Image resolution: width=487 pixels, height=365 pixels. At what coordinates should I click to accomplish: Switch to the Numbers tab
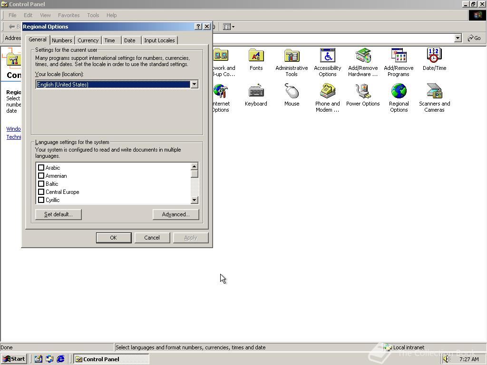click(62, 40)
